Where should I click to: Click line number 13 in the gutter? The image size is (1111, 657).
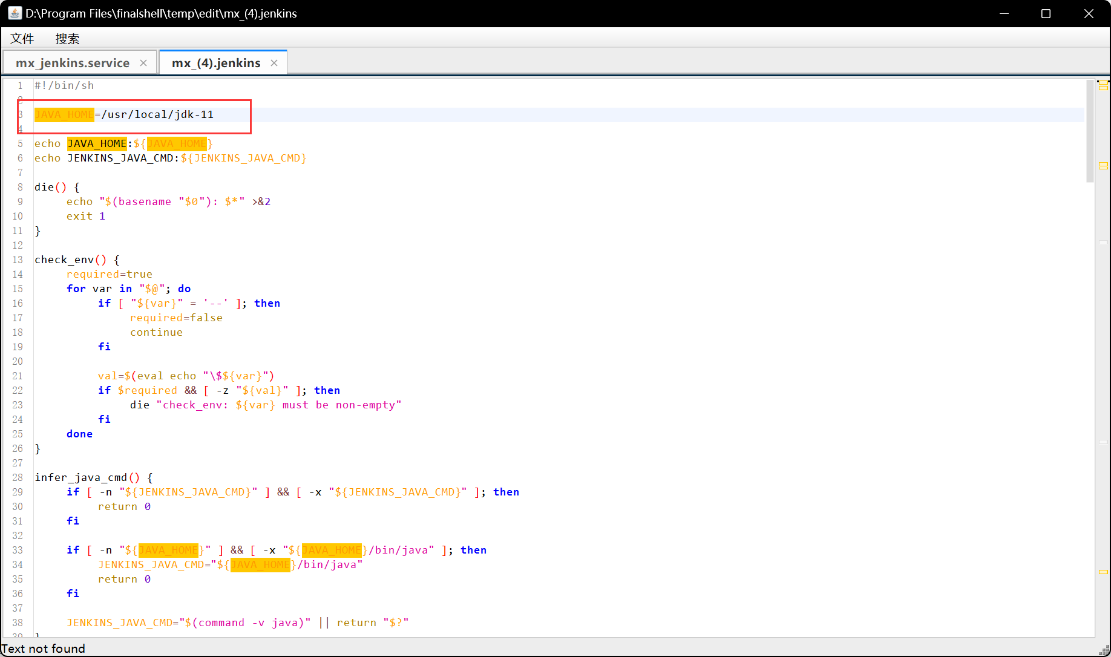click(x=18, y=260)
